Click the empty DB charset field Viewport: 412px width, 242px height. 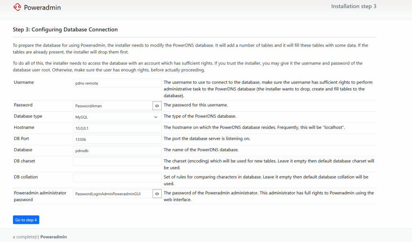(117, 162)
